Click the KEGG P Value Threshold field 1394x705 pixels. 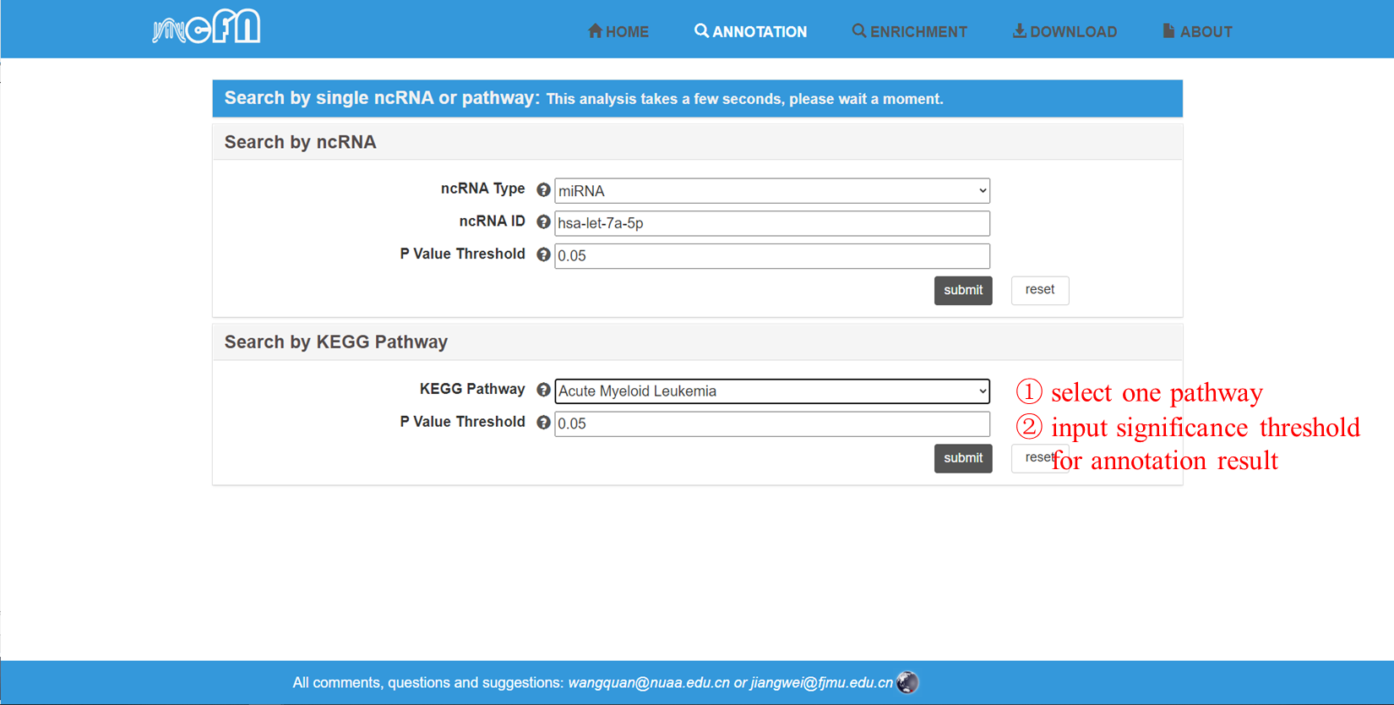(771, 424)
